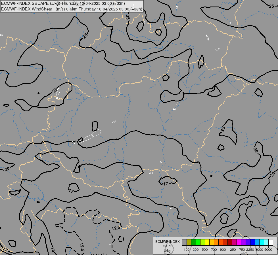
Task: Select the '300' legend scale value
Action: (x=196, y=250)
